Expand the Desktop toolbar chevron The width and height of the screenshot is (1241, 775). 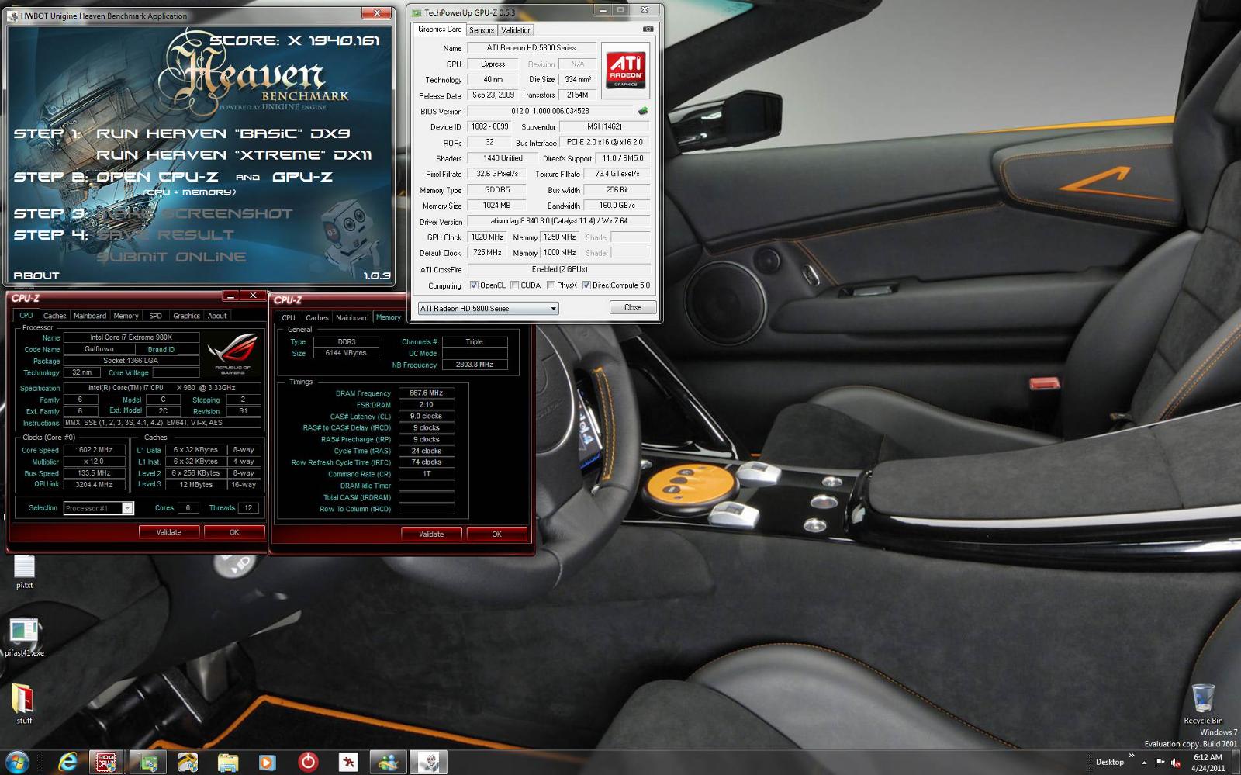(x=1132, y=756)
